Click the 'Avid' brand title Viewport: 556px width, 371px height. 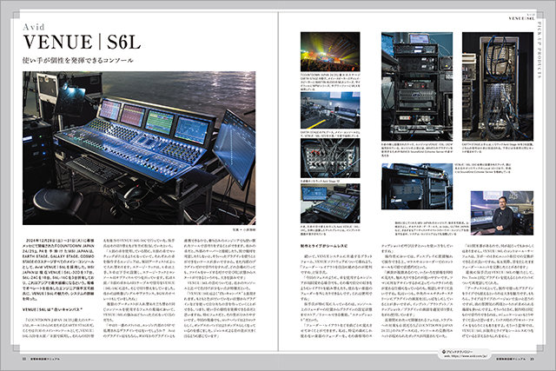pos(34,27)
